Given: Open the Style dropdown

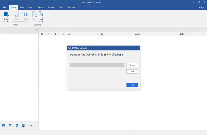Looking at the screenshot, I should (x=202, y=7).
